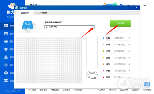Click the yellow 瑕疵 legend swatch
The image size is (154, 94).
pos(103,58)
